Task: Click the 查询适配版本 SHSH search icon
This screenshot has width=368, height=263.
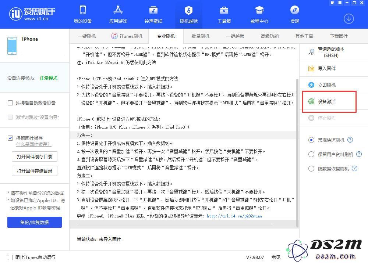Action: 311,52
